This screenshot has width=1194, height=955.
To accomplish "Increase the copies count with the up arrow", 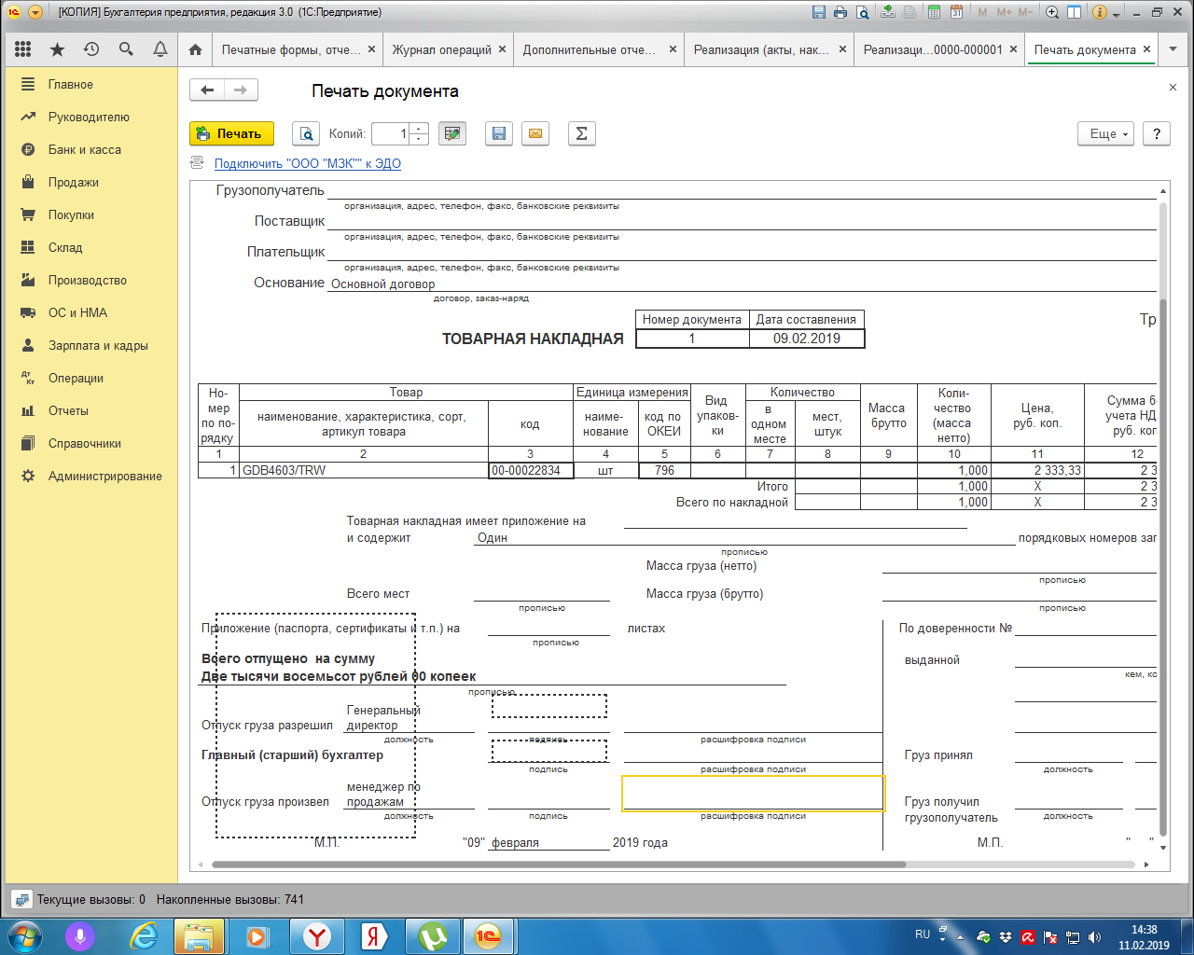I will (x=419, y=129).
